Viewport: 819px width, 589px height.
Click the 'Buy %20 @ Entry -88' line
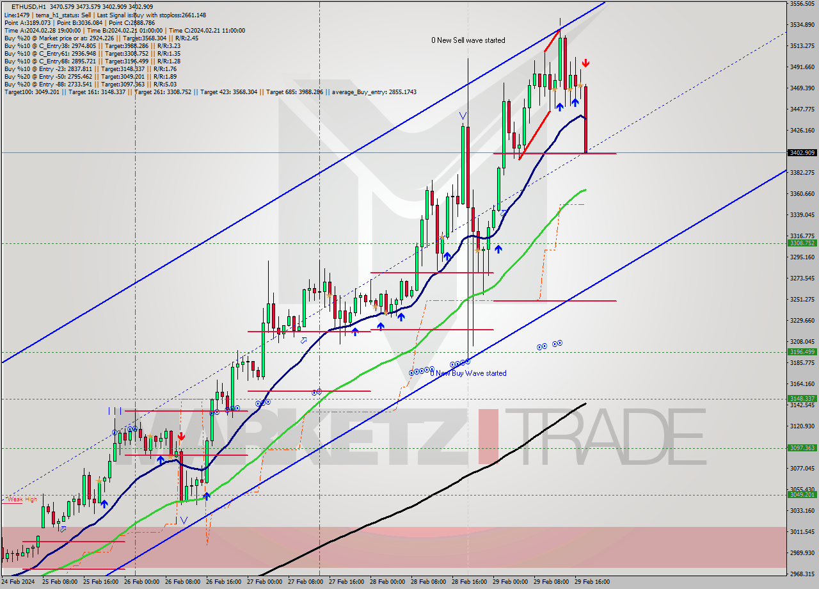(90, 84)
